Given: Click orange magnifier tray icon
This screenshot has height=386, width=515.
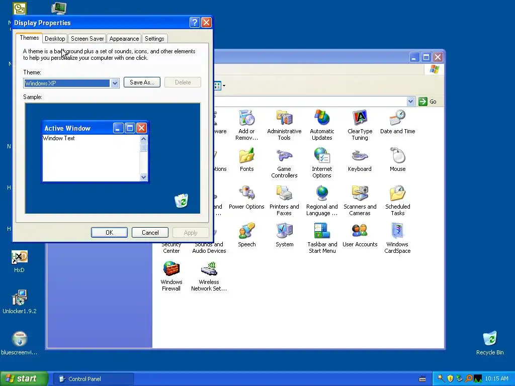Looking at the screenshot, I should [469, 378].
